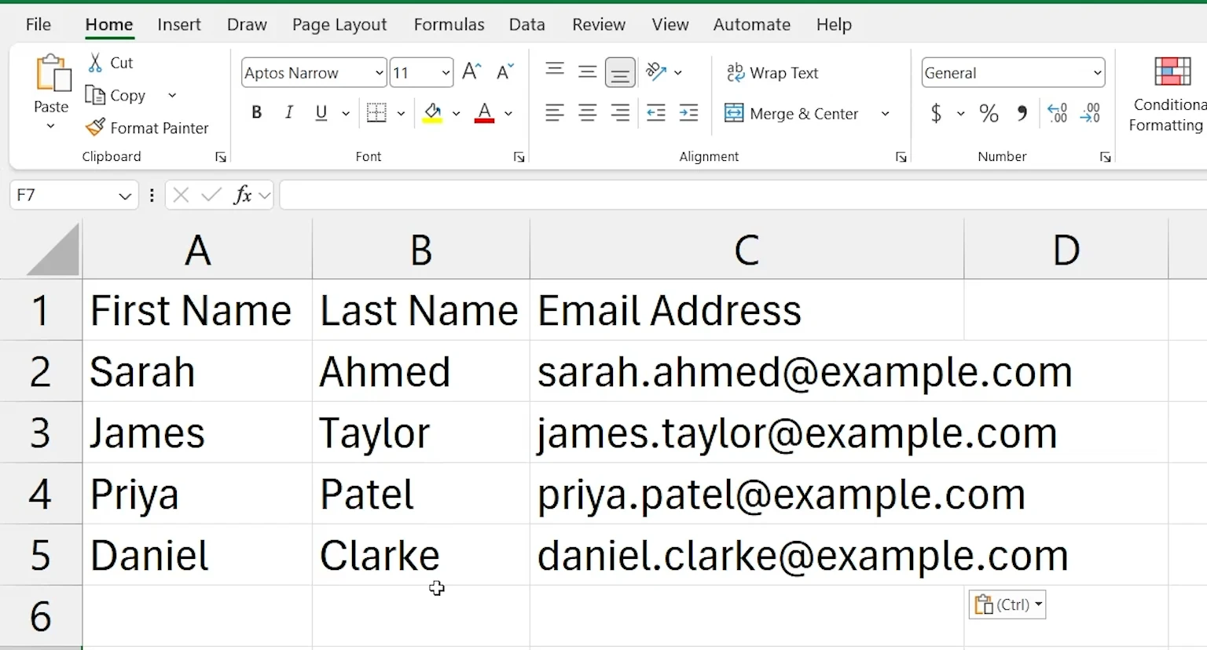Switch to the Page Layout tab

339,24
